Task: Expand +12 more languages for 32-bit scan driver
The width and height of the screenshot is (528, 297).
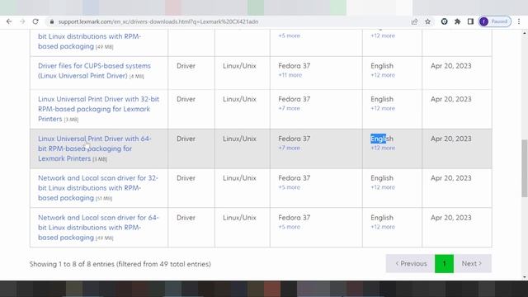Action: click(383, 187)
